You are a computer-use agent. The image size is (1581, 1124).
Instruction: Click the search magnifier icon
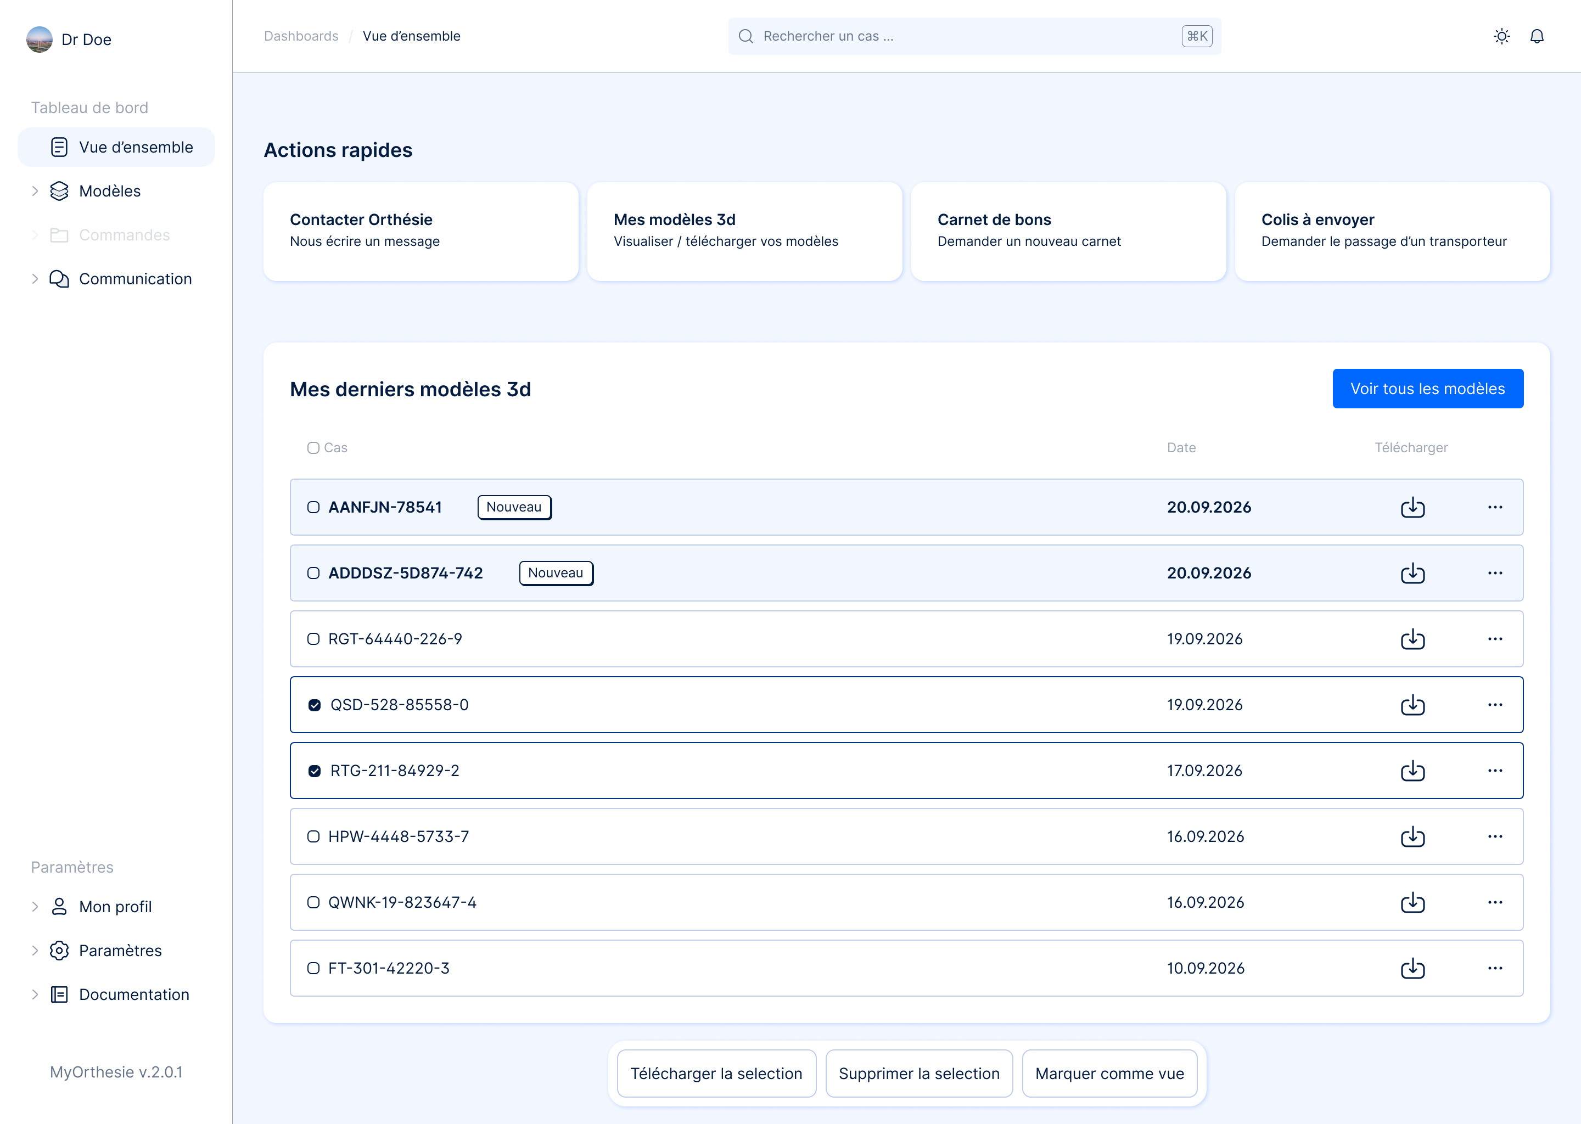[x=745, y=36]
